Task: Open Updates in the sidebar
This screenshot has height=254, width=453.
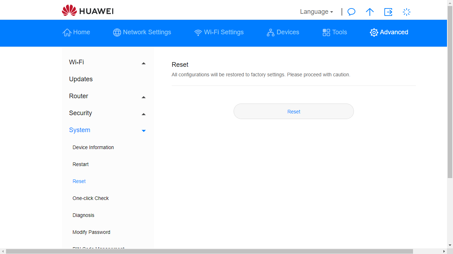Action: pyautogui.click(x=81, y=79)
